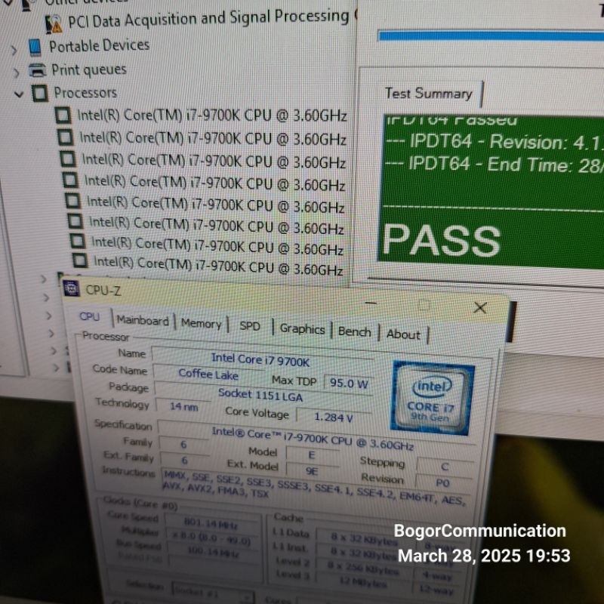Click the blue test progress bar
This screenshot has height=604, width=604.
492,36
